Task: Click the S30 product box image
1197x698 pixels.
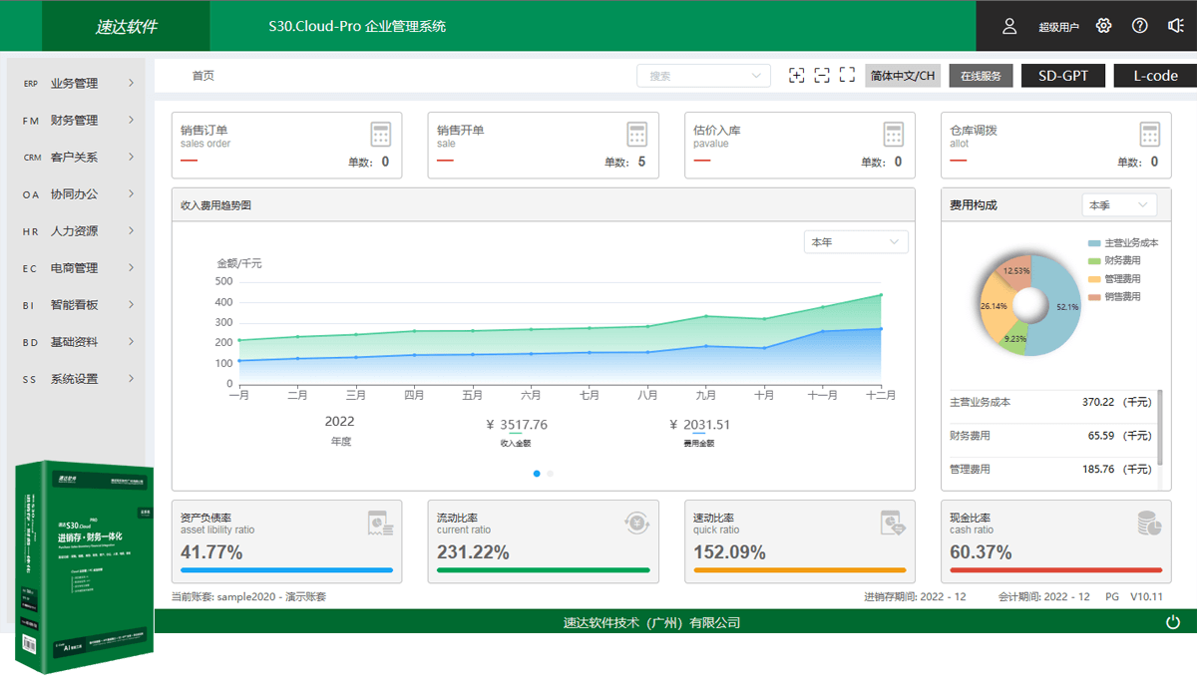Action: tap(83, 567)
